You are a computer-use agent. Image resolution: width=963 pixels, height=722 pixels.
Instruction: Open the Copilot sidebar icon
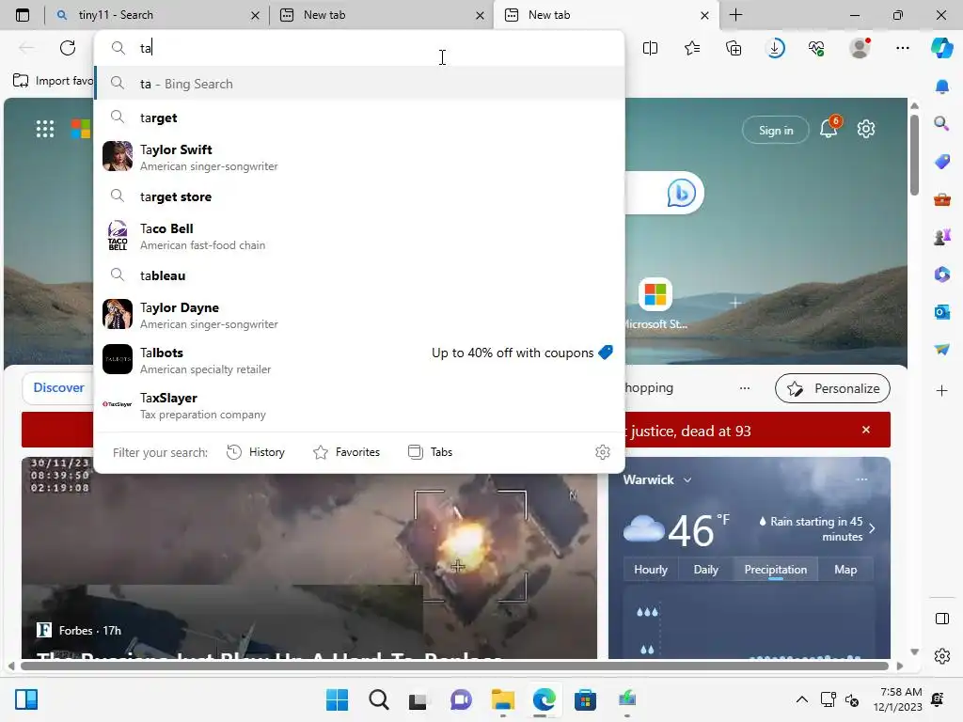tap(942, 48)
